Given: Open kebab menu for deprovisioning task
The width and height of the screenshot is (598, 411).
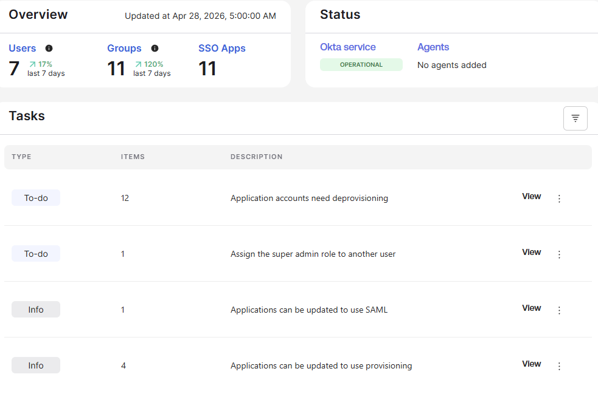Looking at the screenshot, I should (559, 199).
